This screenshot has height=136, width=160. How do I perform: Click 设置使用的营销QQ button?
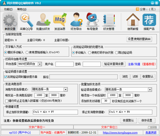(x=139, y=39)
